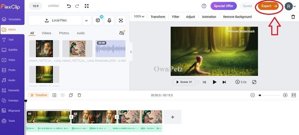
Task: Toggle fit timeline to width
Action: (294, 95)
